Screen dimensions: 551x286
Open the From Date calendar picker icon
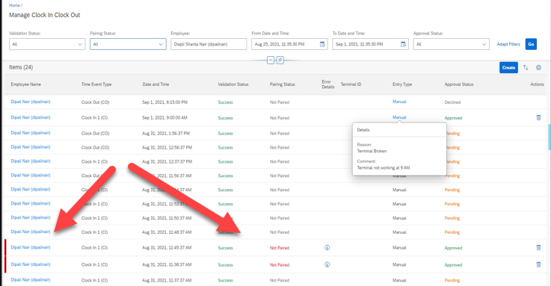(322, 44)
